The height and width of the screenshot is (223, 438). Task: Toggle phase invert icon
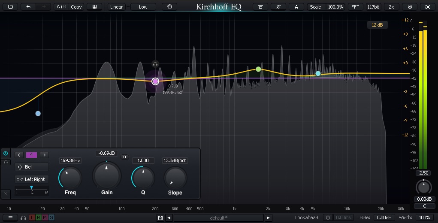278,7
